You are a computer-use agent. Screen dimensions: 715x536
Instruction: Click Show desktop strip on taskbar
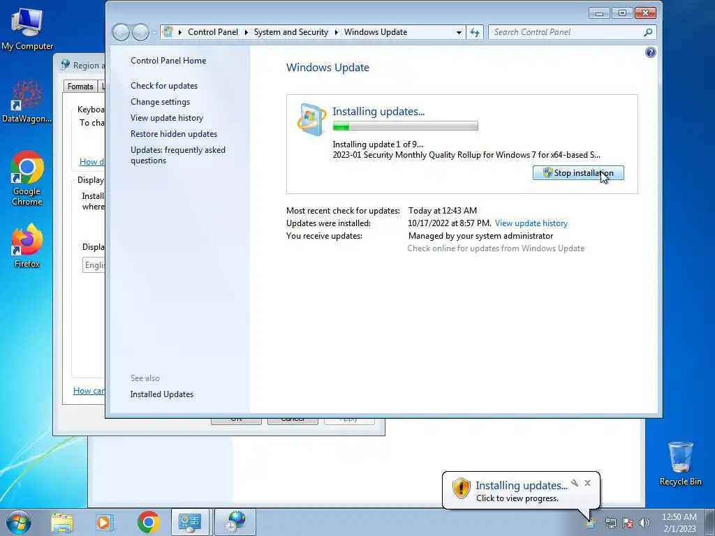point(710,522)
